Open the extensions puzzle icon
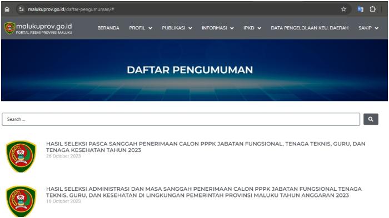Image resolution: width=389 pixels, height=218 pixels. 372,9
